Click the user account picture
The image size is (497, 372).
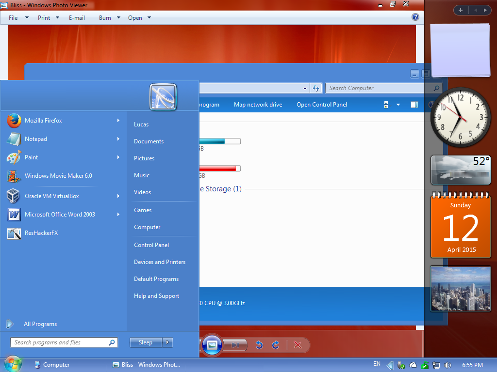(163, 97)
